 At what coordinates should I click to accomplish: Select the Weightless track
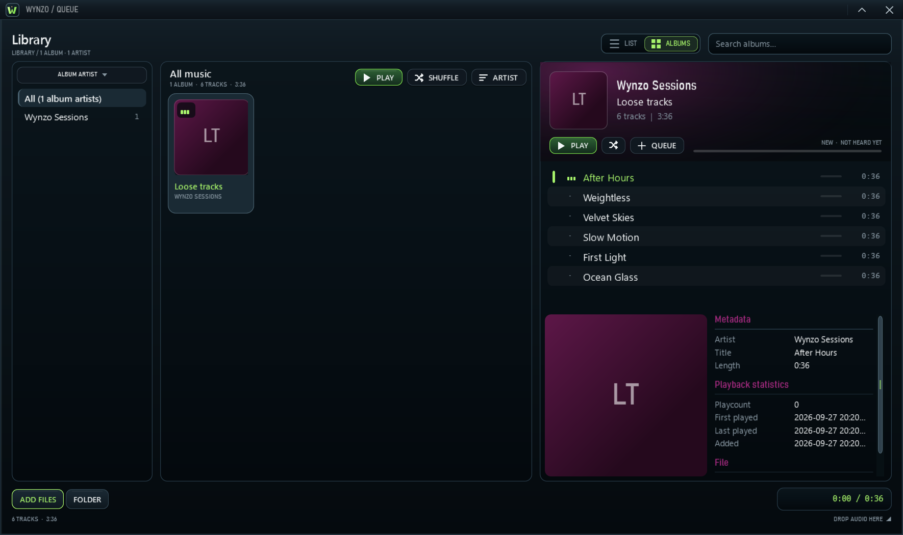point(716,197)
